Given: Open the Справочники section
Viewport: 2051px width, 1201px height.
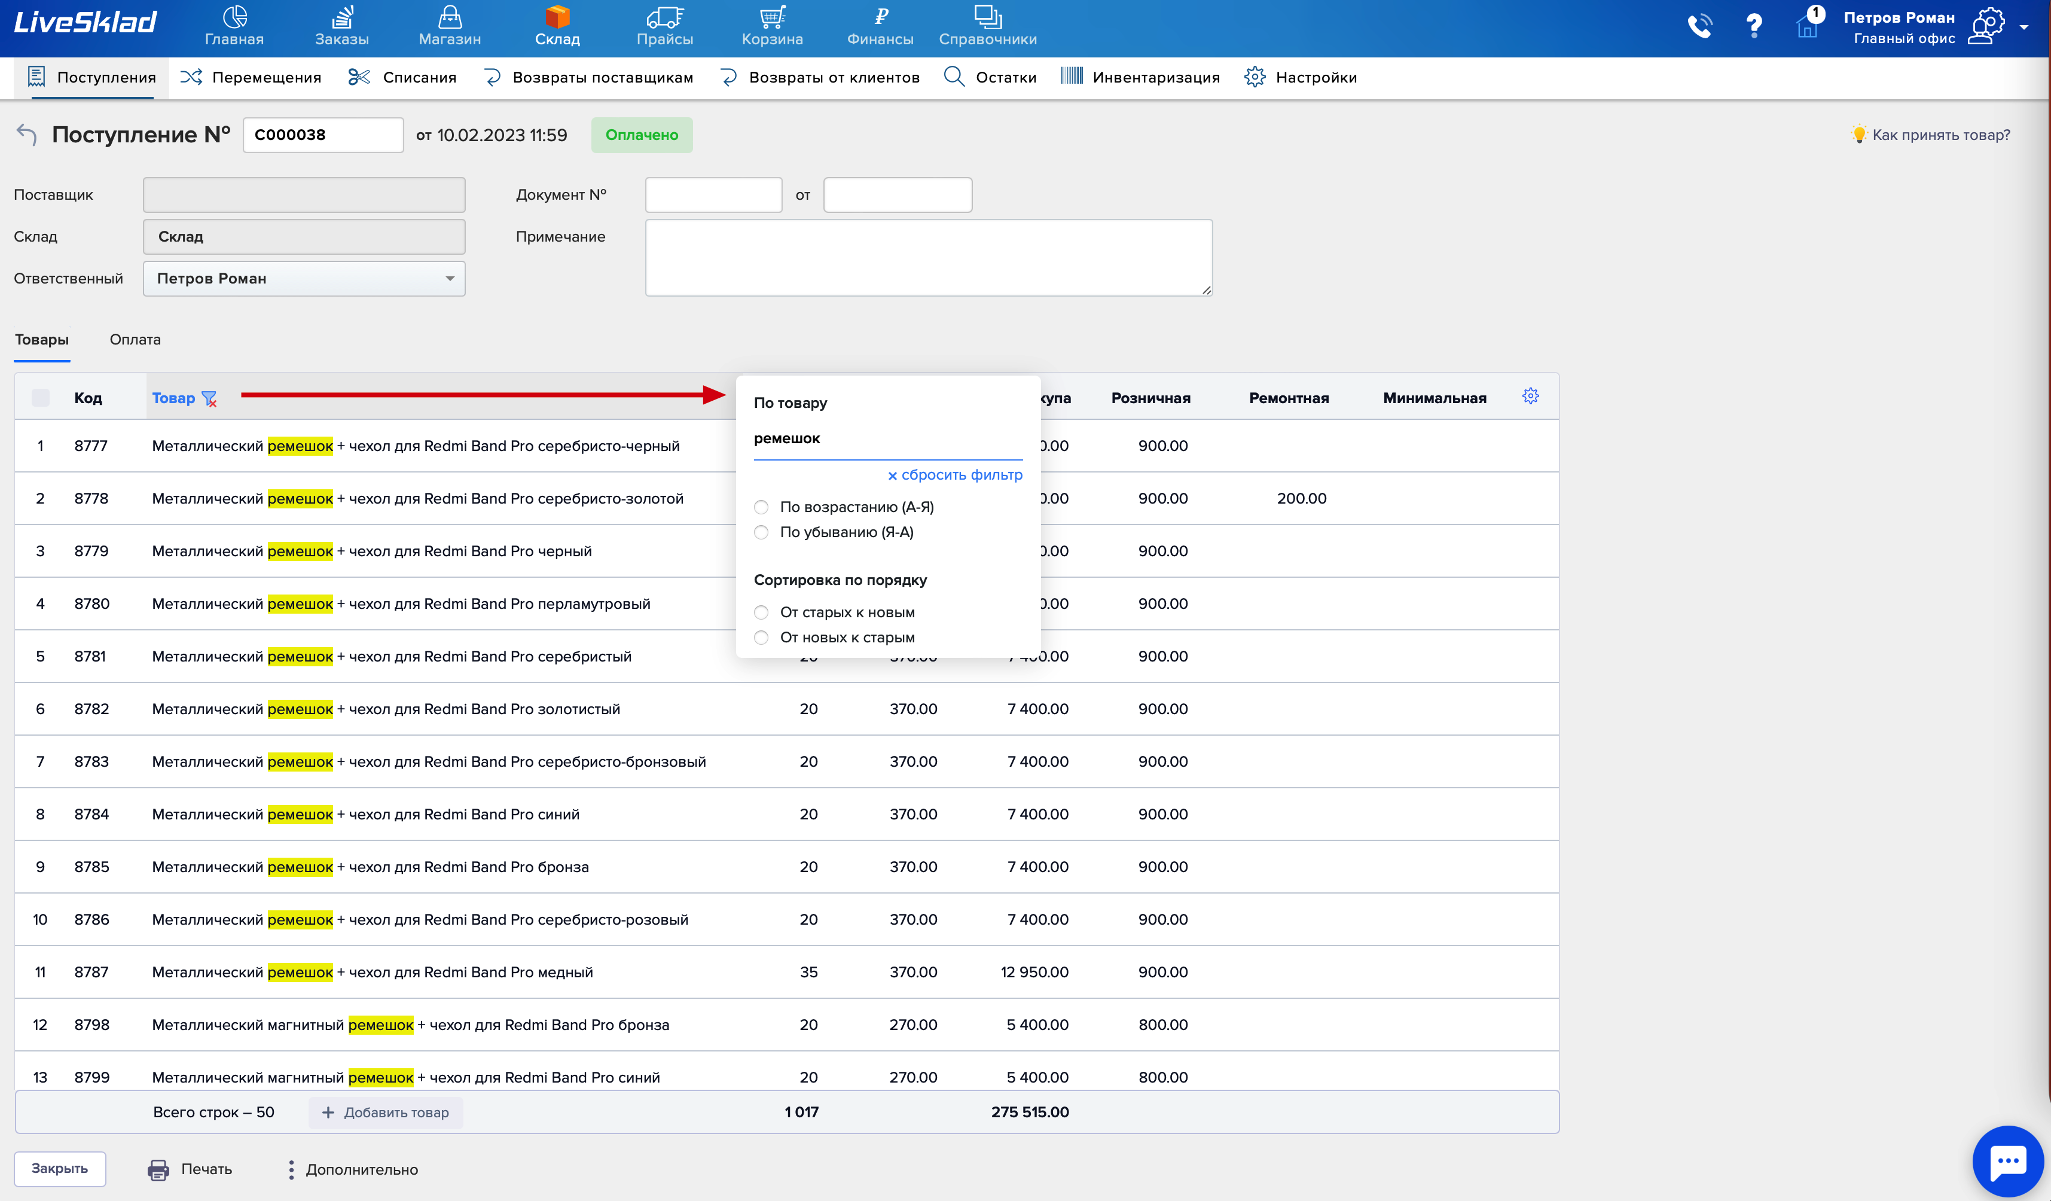Looking at the screenshot, I should 987,27.
